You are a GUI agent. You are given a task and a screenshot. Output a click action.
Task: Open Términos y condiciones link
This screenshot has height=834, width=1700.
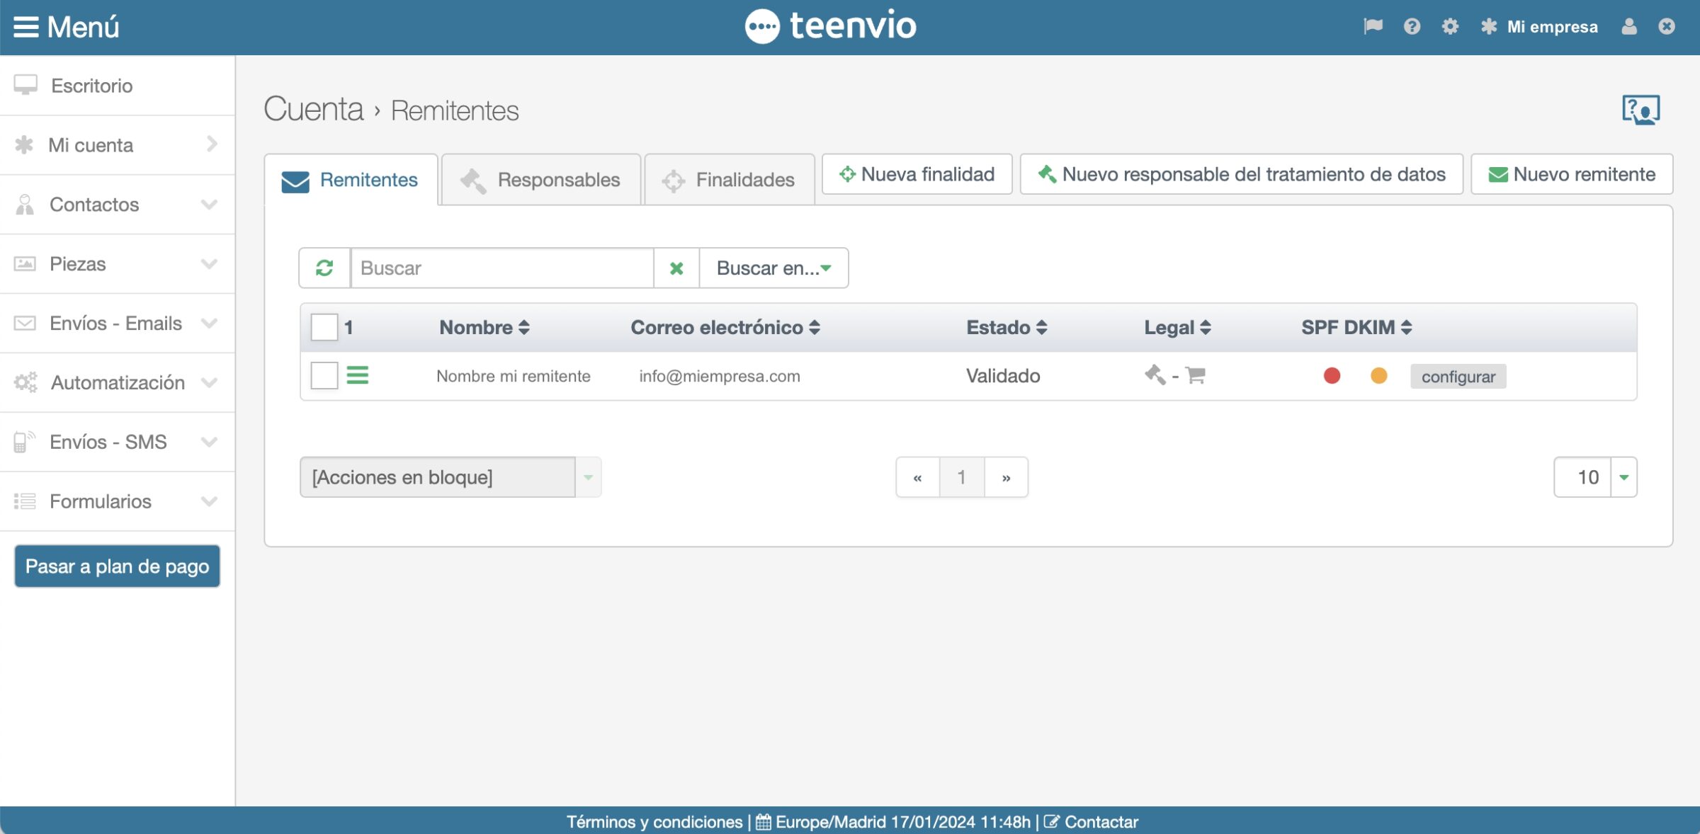coord(654,822)
